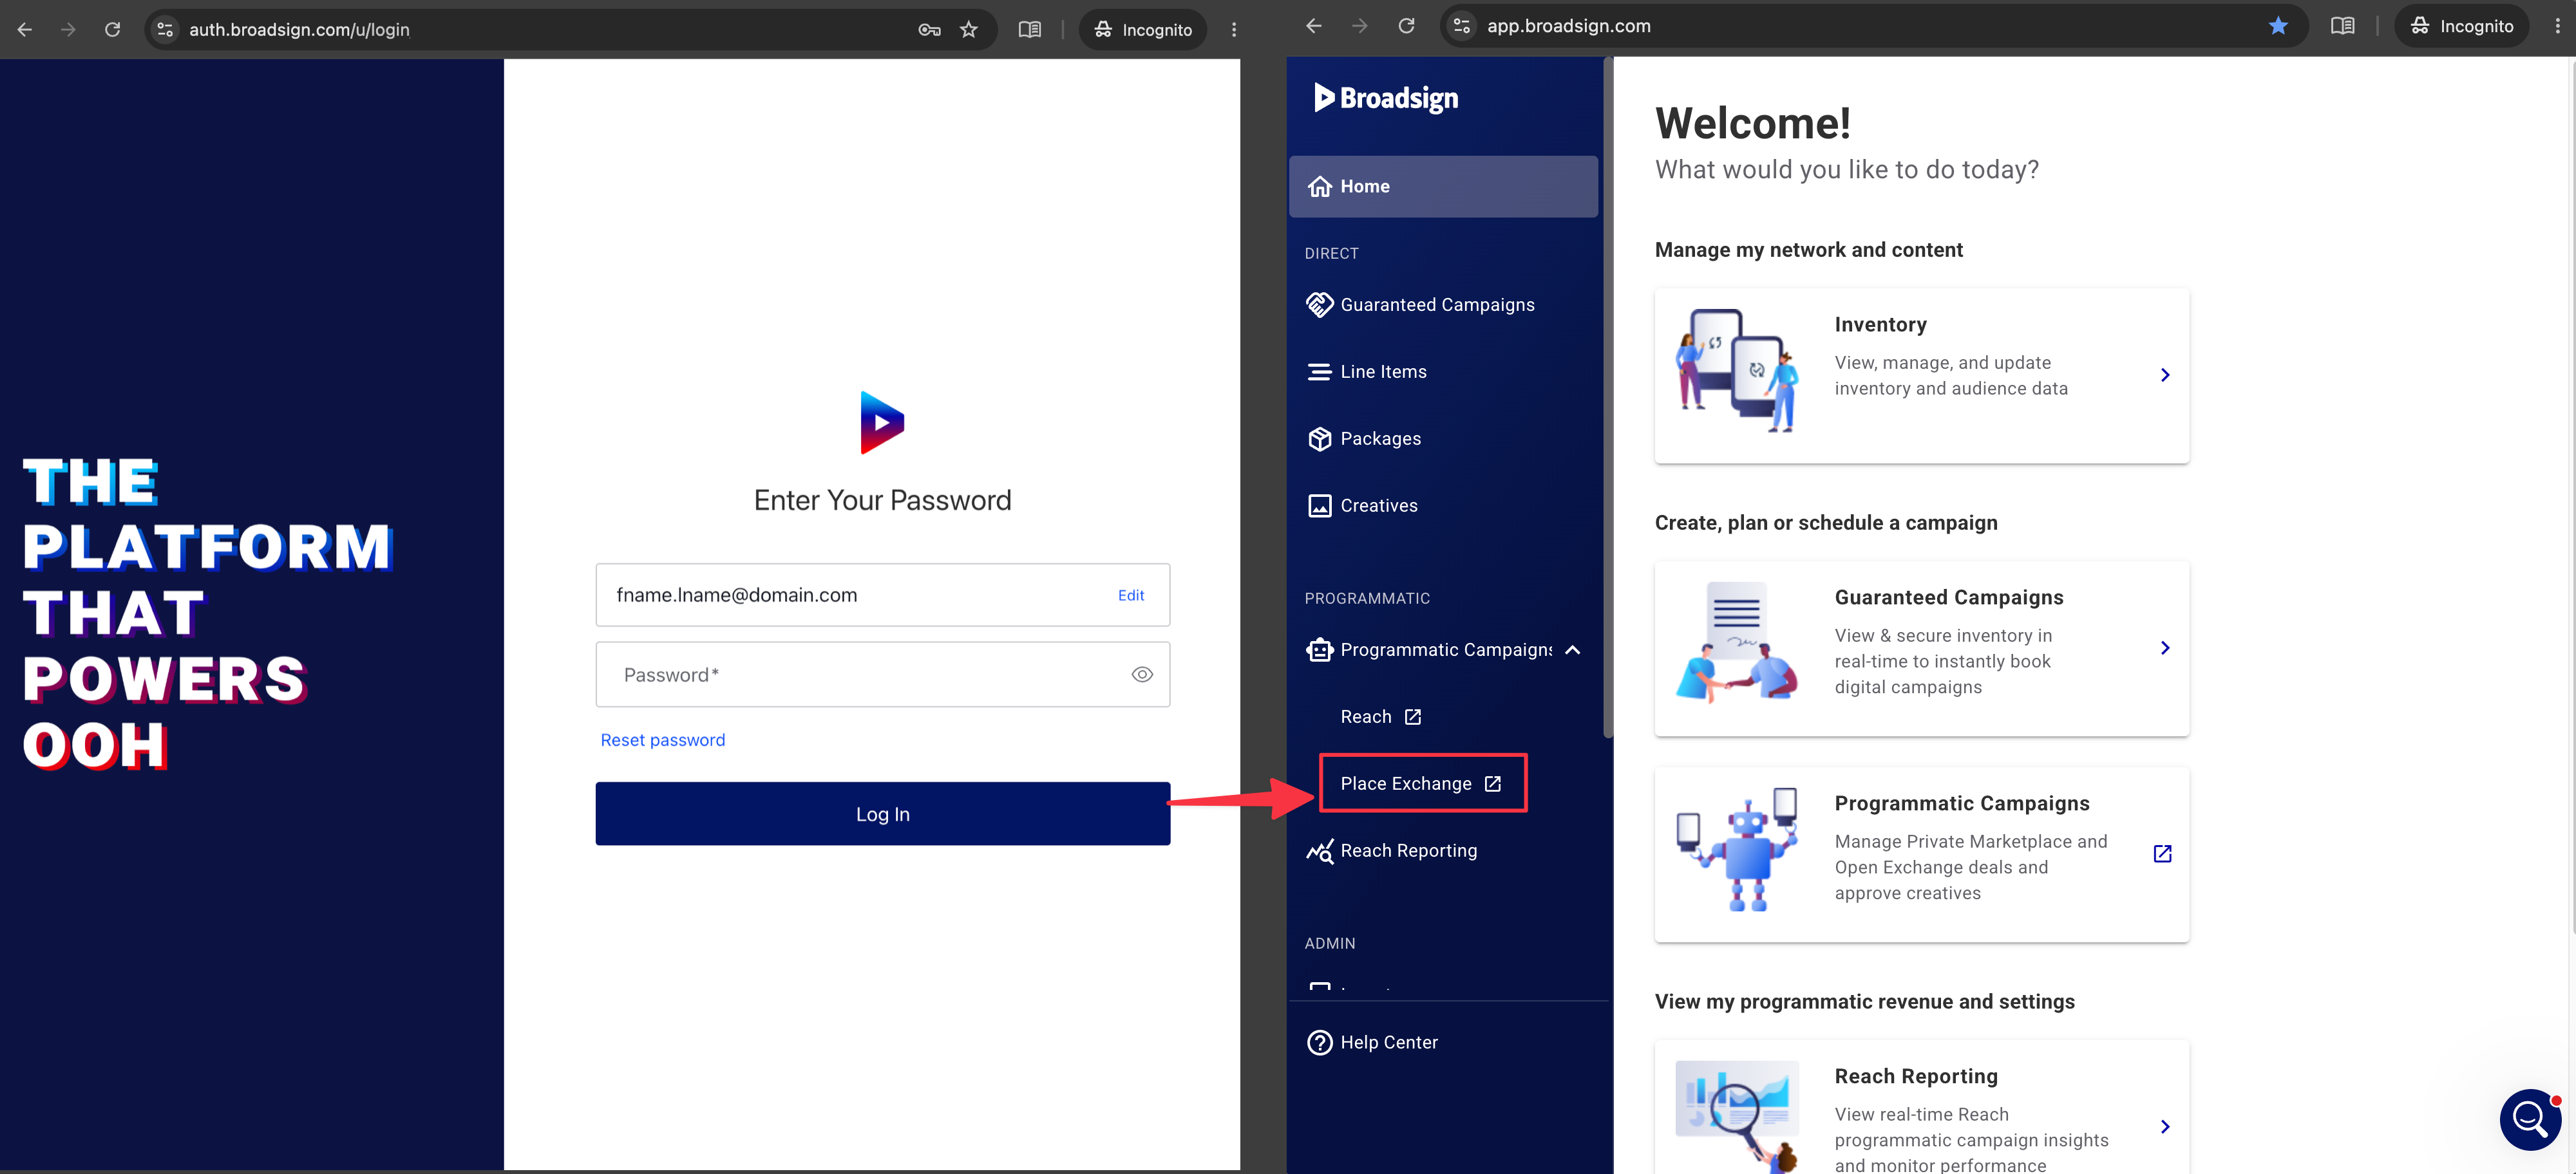Click the Inventory card illustration
This screenshot has width=2576, height=1174.
(1737, 371)
